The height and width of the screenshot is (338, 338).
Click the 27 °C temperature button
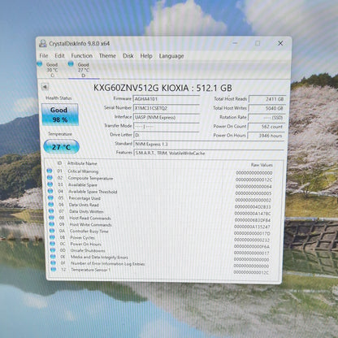(x=62, y=147)
